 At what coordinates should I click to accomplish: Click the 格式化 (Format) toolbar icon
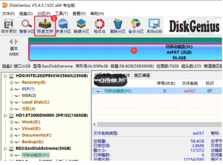[100, 26]
